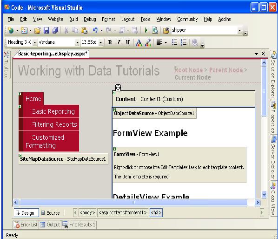The height and width of the screenshot is (239, 278).
Task: Click the Foreground Color icon
Action: (139, 42)
